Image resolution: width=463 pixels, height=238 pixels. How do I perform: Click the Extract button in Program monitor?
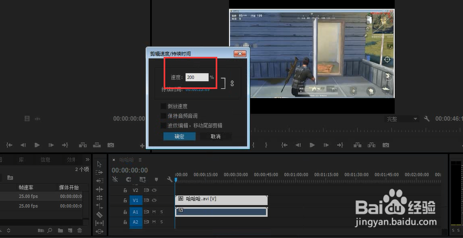tap(372, 145)
